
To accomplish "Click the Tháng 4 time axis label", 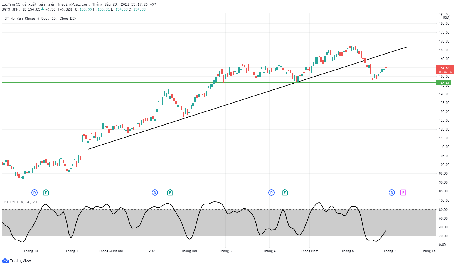I will [x=270, y=251].
